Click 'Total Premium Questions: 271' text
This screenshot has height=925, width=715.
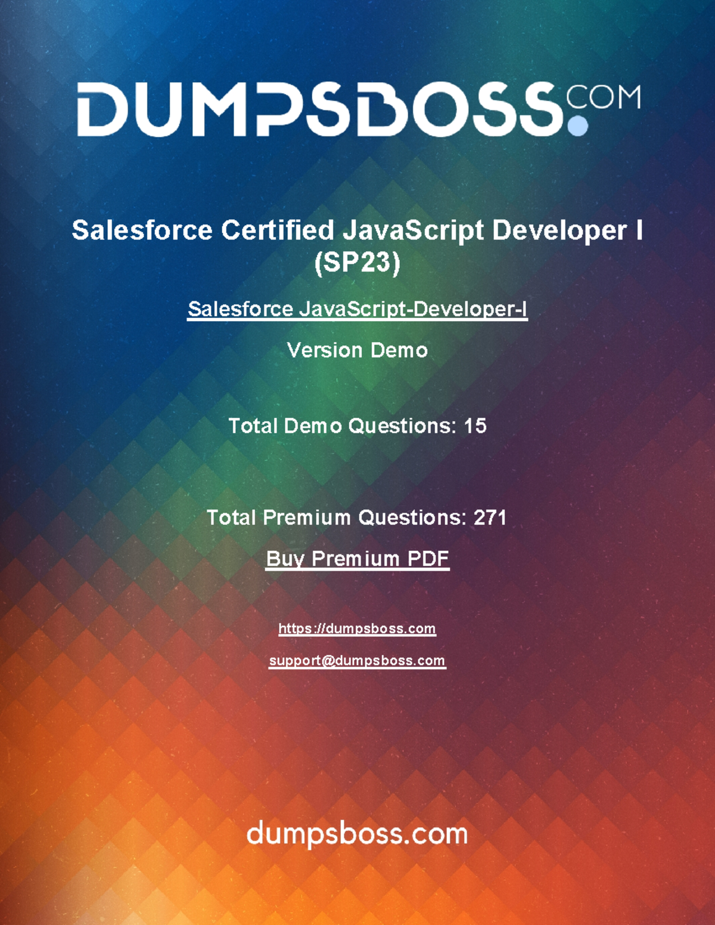pos(357,518)
